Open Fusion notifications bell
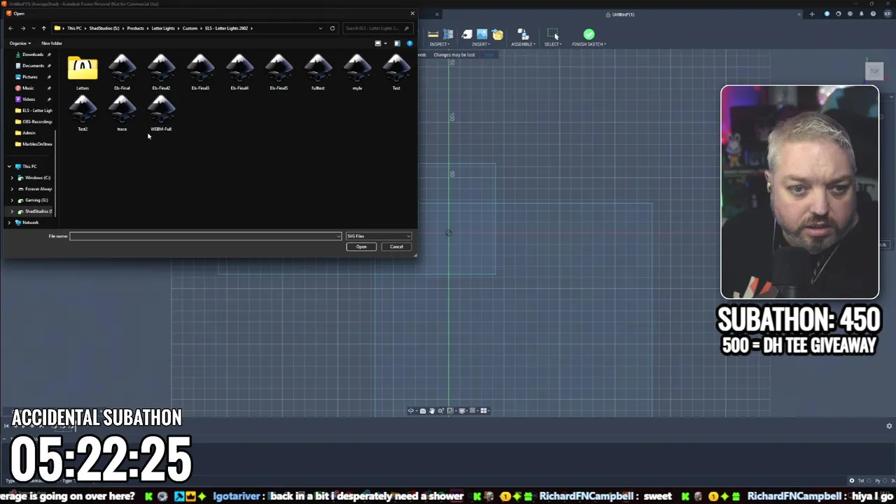This screenshot has height=504, width=896. pos(861,14)
